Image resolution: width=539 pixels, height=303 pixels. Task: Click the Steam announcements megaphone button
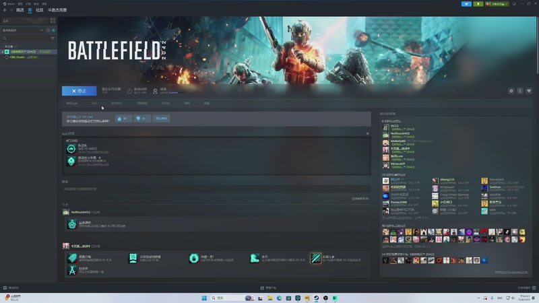466,4
